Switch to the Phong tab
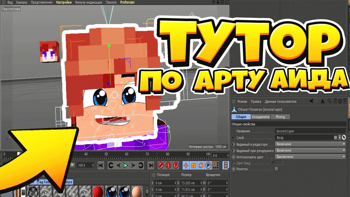The image size is (350, 197). [280, 117]
